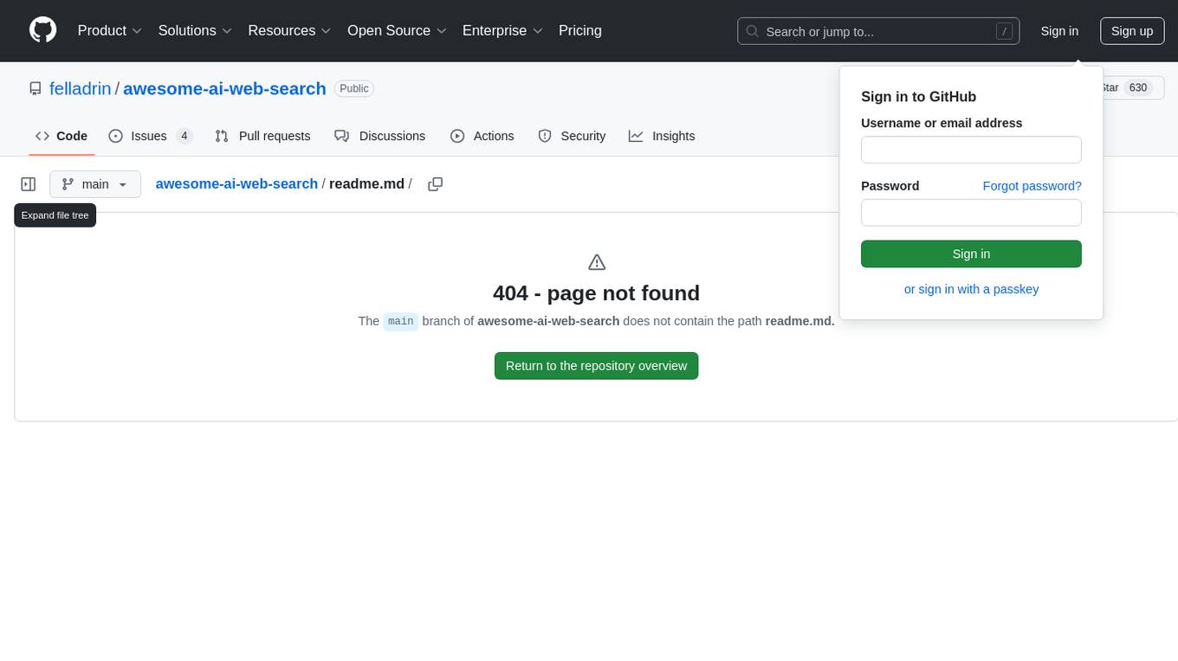Image resolution: width=1178 pixels, height=661 pixels.
Task: Click the 404 - page not found heading
Action: point(596,293)
